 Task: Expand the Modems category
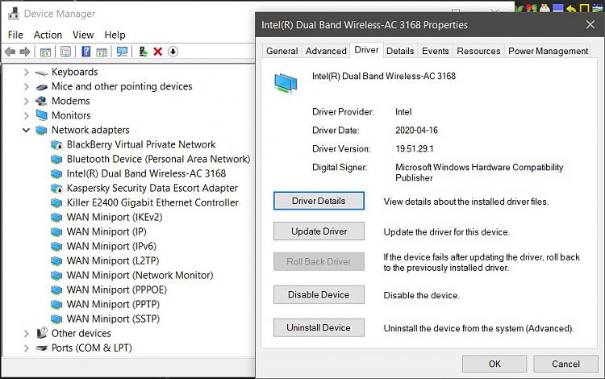click(x=27, y=101)
